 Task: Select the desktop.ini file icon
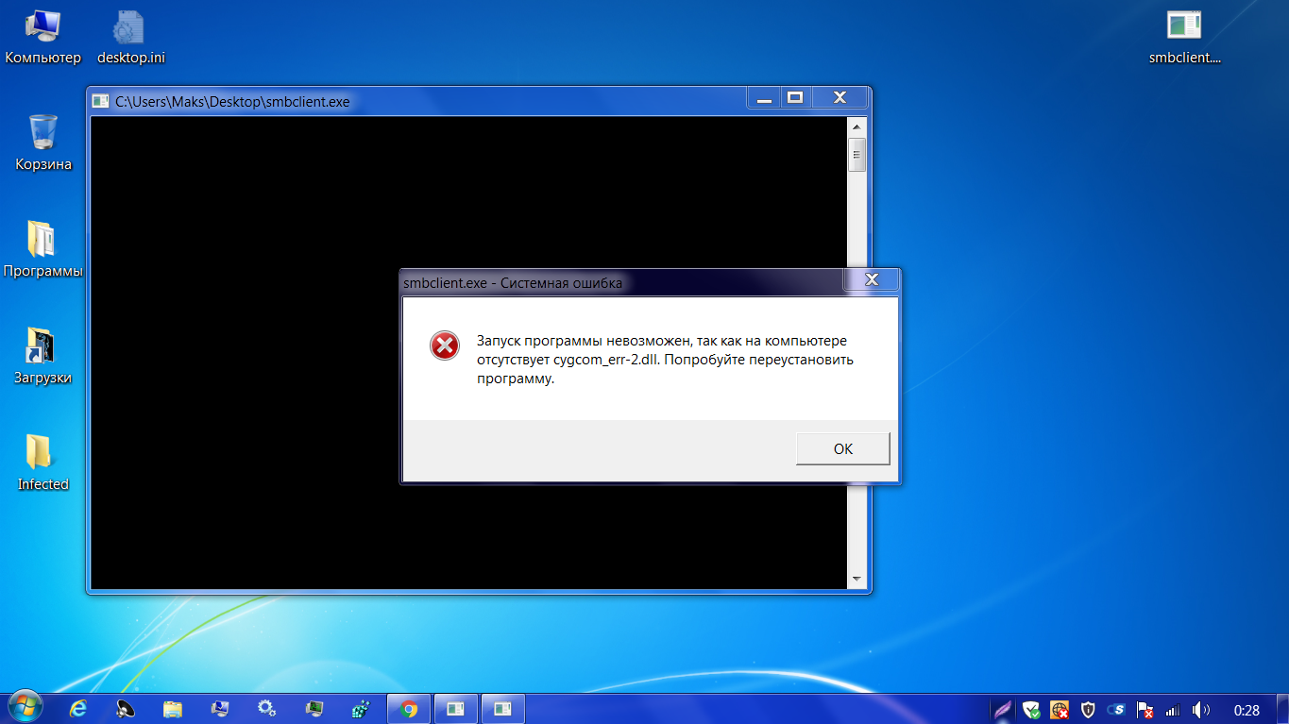pos(131,38)
